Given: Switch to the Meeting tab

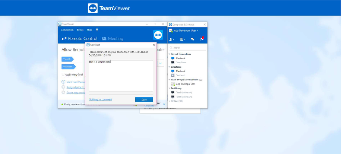Looking at the screenshot, I should point(112,39).
